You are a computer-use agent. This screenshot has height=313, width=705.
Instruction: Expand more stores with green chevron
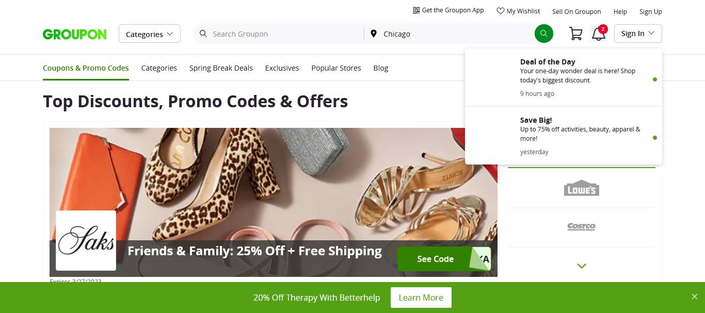(582, 266)
